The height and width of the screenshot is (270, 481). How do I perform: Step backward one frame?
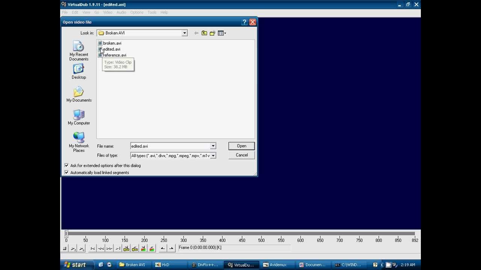(101, 248)
